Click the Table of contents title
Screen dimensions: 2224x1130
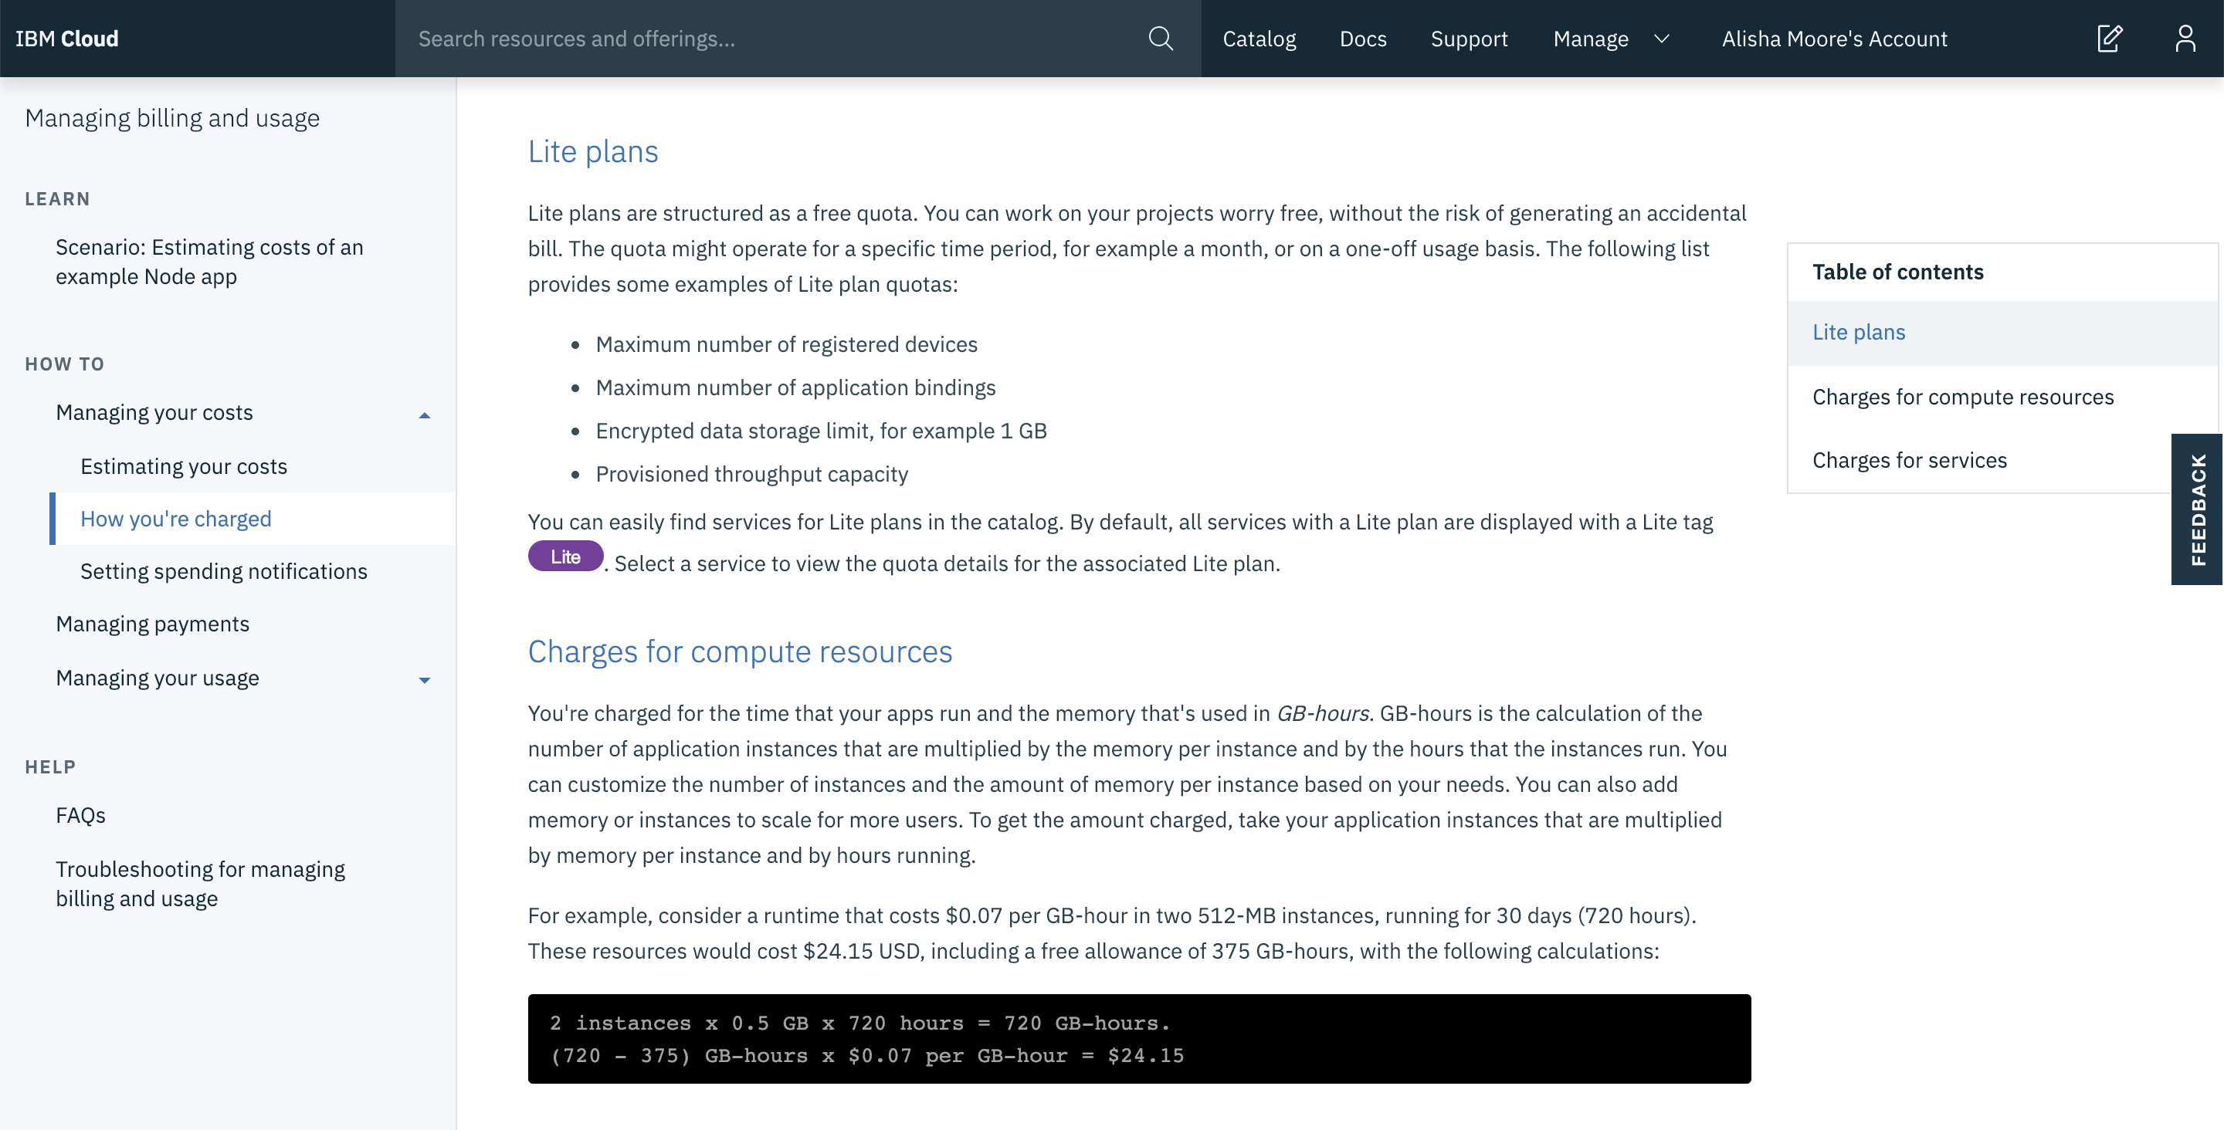[x=1897, y=272]
